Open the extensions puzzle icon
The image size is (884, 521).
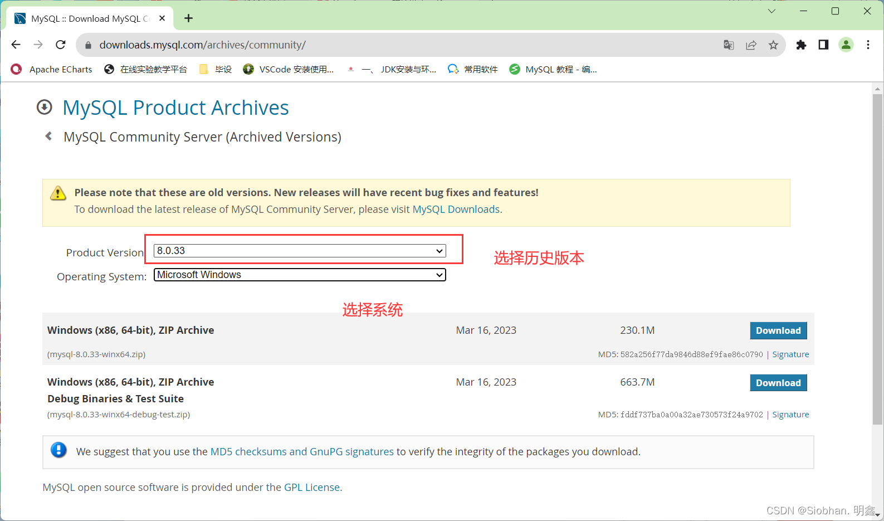pyautogui.click(x=801, y=45)
